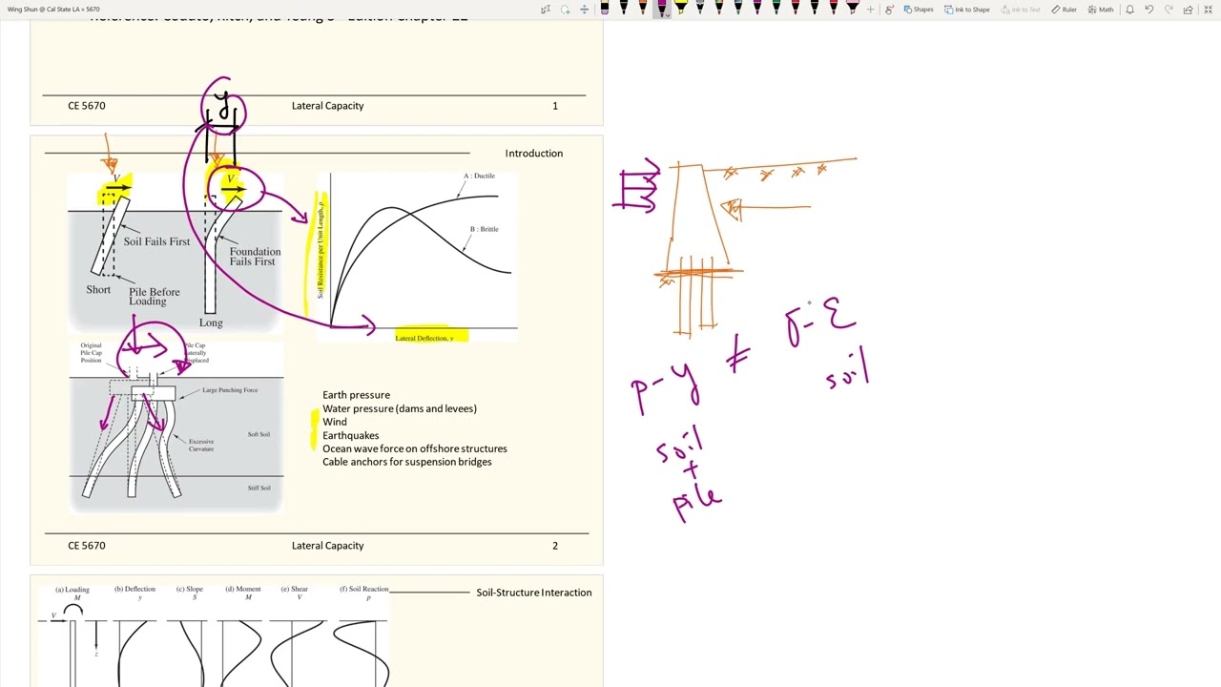Click the 'Soft Soil' layer label
Screen dimensions: 1221x687
(259, 434)
